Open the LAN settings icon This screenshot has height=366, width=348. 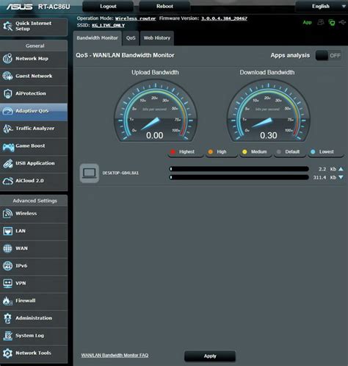point(7,231)
